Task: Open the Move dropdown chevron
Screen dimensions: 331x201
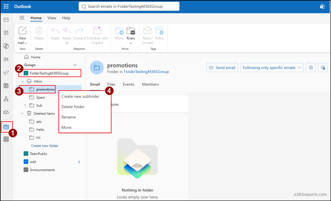Action: pyautogui.click(x=119, y=43)
